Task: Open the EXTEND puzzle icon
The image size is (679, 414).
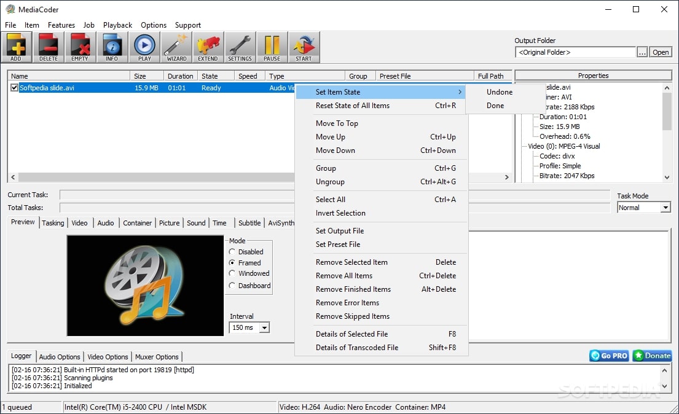Action: click(208, 47)
